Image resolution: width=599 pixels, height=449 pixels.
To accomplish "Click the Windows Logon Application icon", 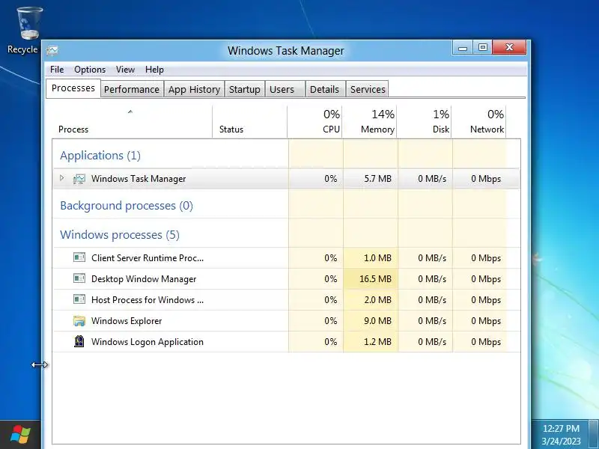I will tap(79, 341).
